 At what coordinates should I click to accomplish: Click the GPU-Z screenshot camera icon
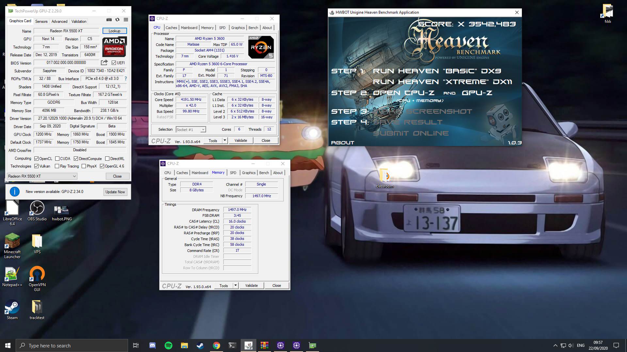(109, 20)
